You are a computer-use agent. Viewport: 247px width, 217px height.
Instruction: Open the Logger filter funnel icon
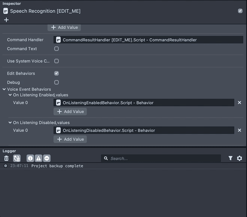pyautogui.click(x=231, y=158)
